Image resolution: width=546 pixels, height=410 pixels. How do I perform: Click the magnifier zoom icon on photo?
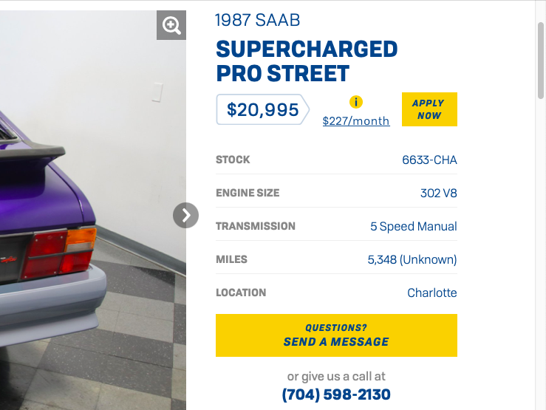click(171, 26)
